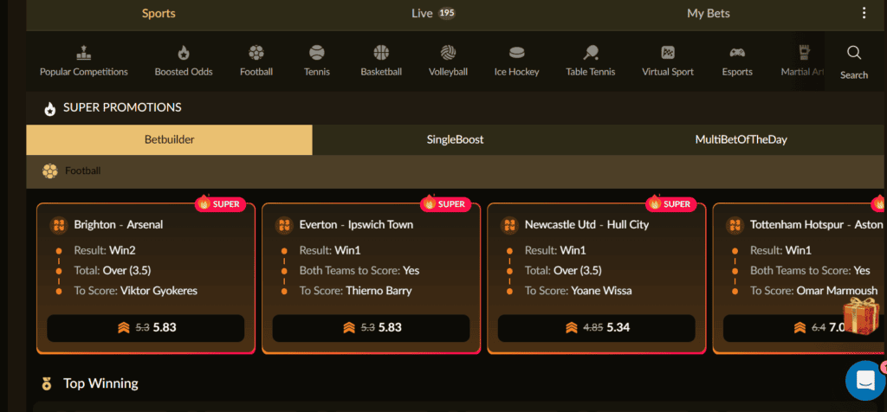Screen dimensions: 887x412
Task: Switch to the Sports tab
Action: pos(159,14)
